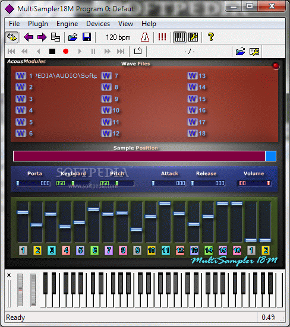Close the keyboard bar with the X
This screenshot has width=290, height=327.
(x=9, y=275)
